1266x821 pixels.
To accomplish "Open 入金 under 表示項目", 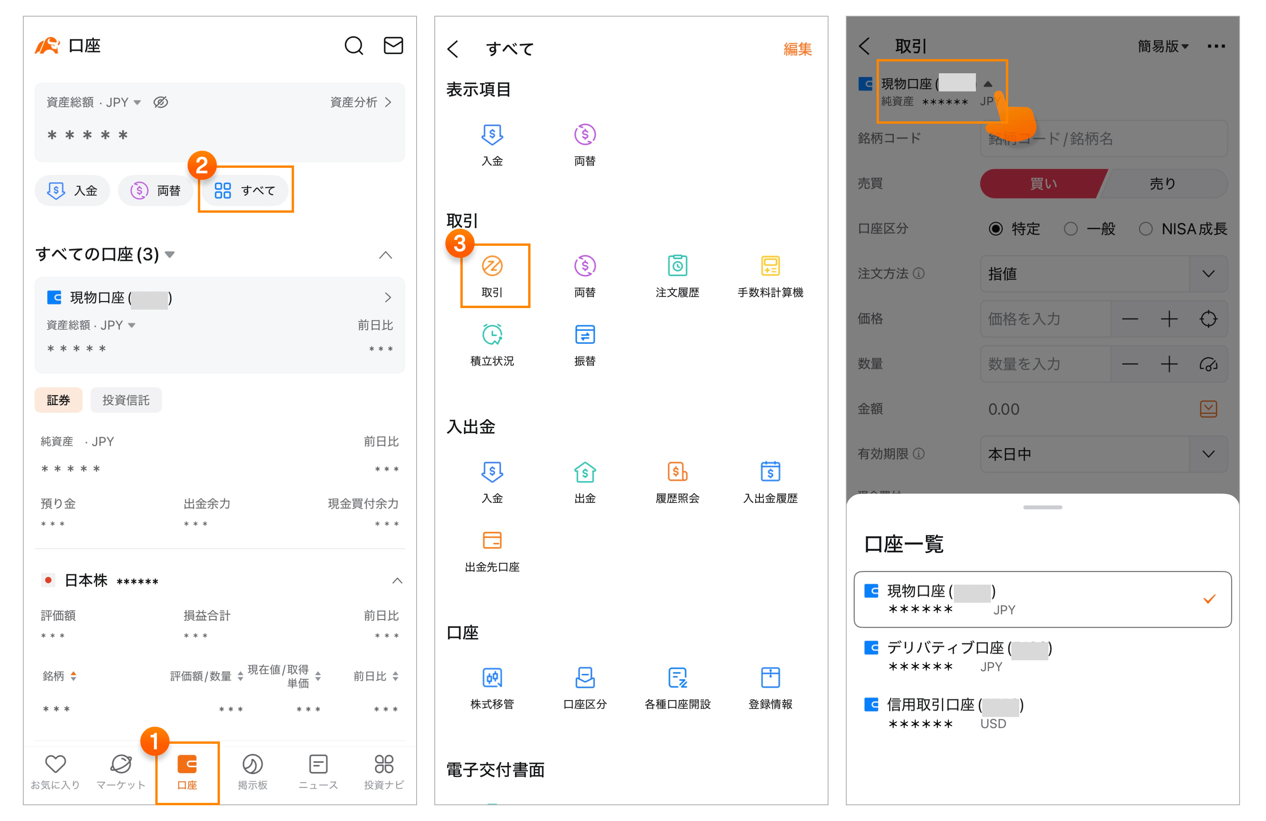I will [x=492, y=145].
